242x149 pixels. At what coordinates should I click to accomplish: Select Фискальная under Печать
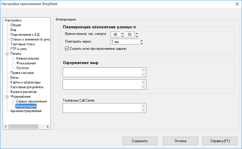click(x=26, y=63)
